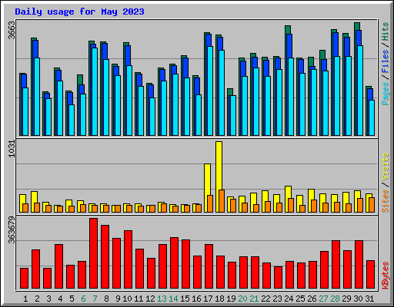Click the 'Pages' legend label
The height and width of the screenshot is (307, 394).
tap(386, 94)
